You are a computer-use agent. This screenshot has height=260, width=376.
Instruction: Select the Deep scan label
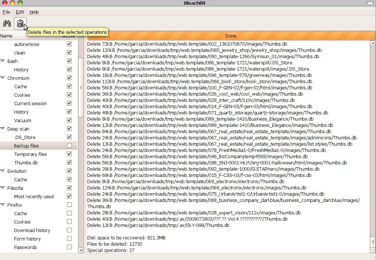point(18,129)
